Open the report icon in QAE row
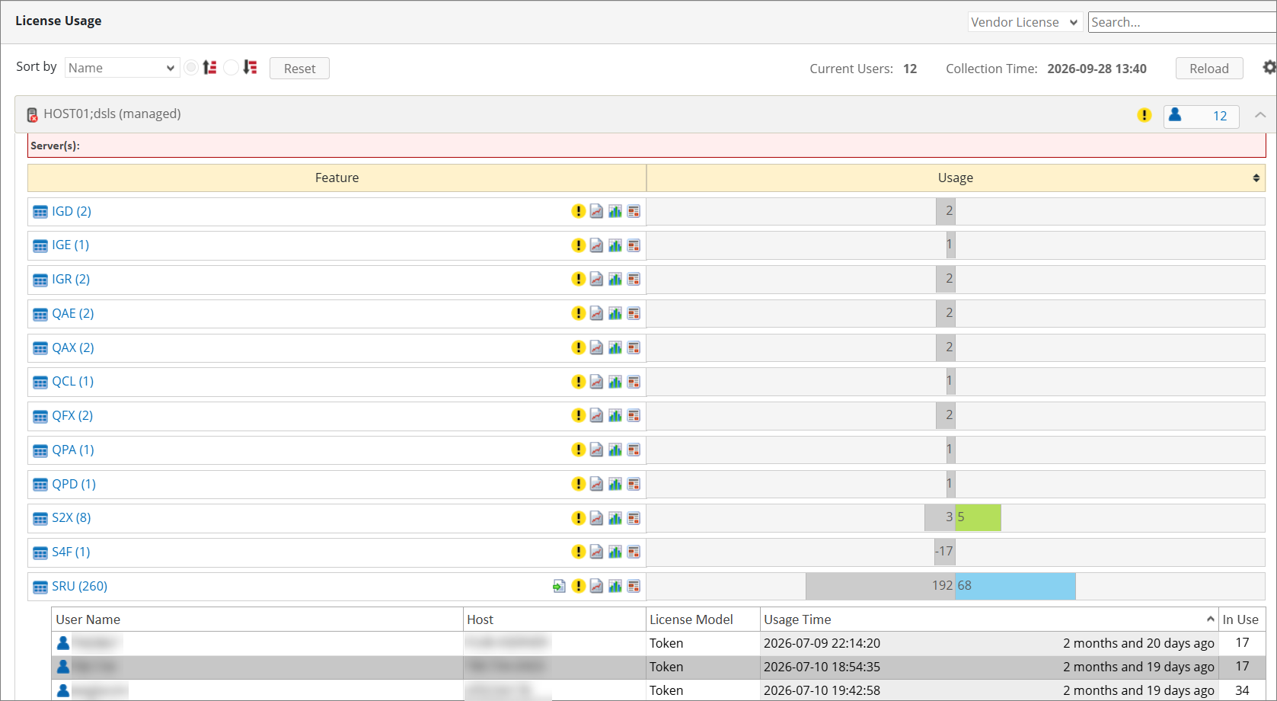1277x701 pixels. (634, 313)
